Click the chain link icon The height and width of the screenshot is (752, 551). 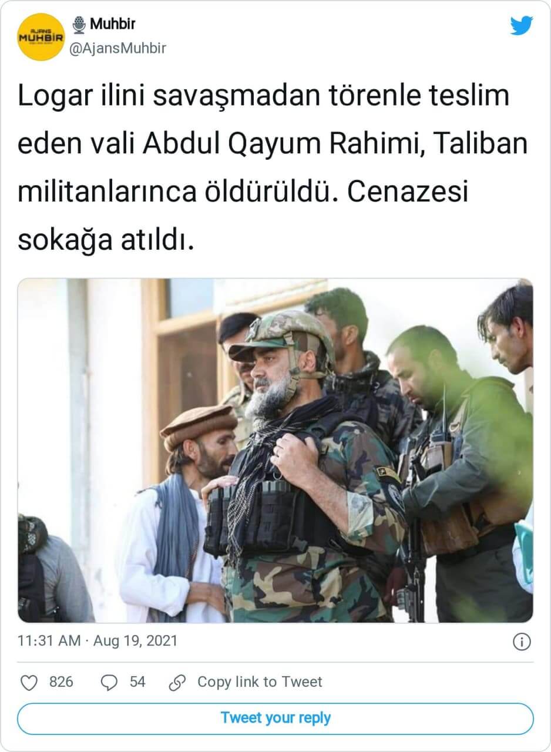(177, 682)
